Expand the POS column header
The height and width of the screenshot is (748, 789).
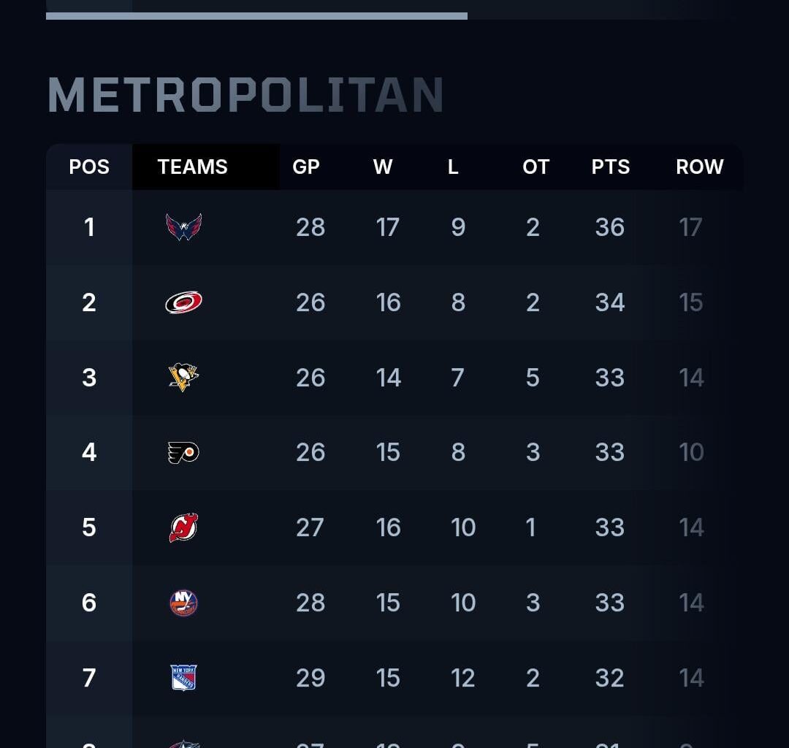coord(89,167)
